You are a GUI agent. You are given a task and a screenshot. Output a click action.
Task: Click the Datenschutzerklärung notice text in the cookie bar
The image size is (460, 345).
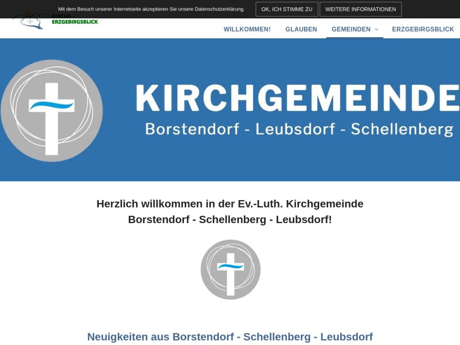point(151,9)
